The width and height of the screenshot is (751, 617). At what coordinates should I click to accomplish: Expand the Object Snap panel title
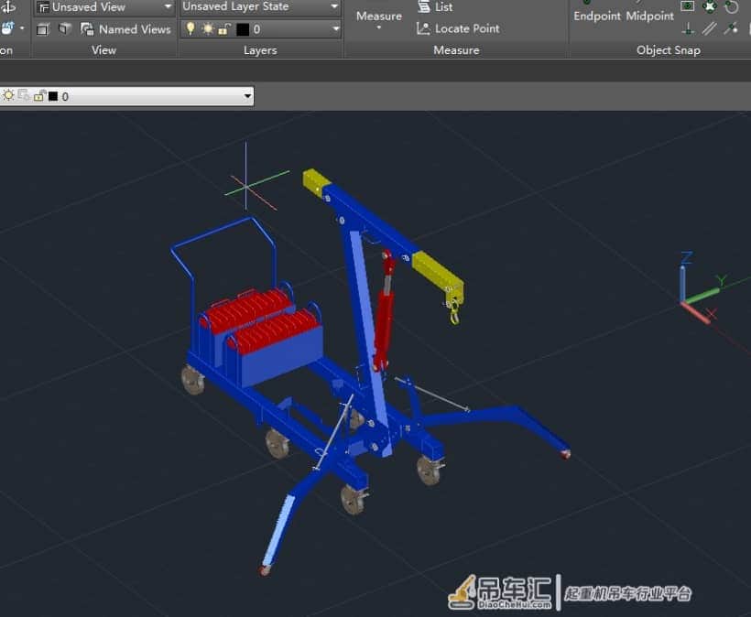(669, 50)
